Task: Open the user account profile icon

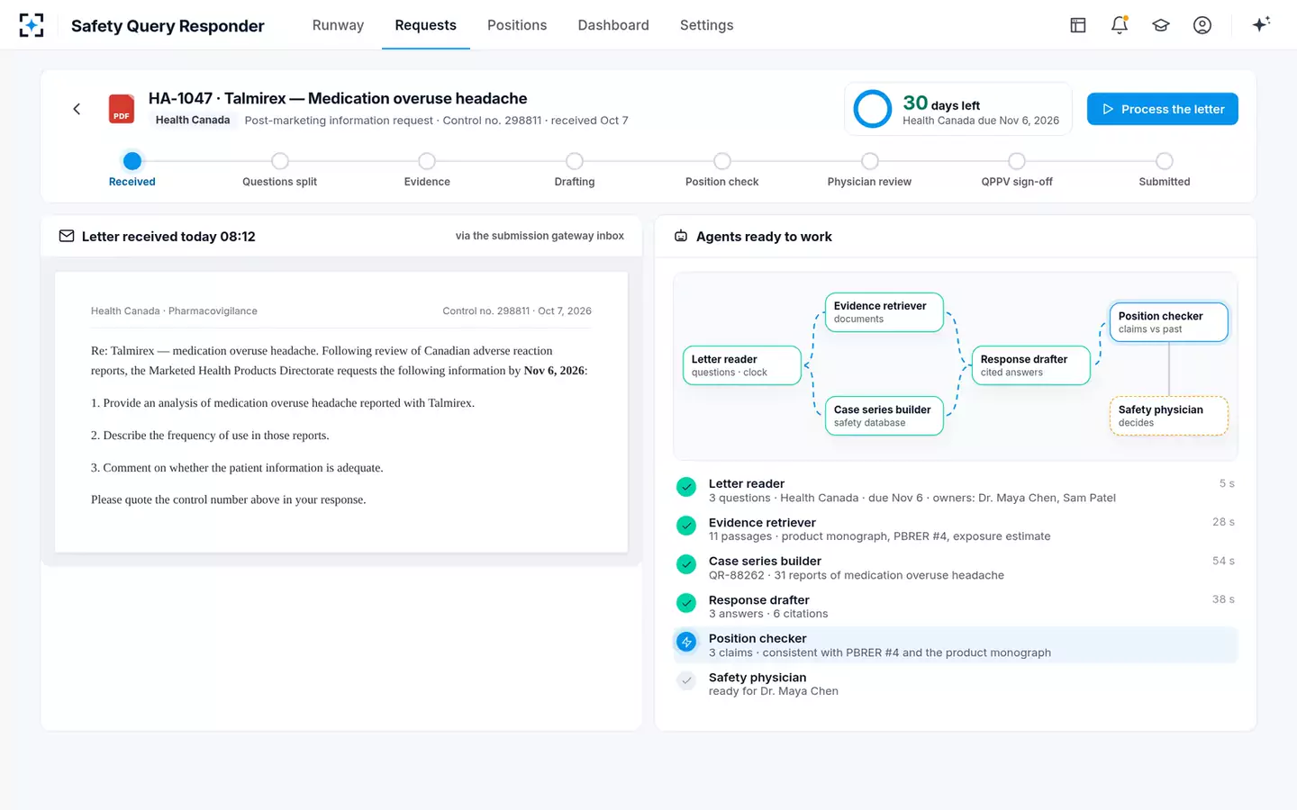Action: point(1202,25)
